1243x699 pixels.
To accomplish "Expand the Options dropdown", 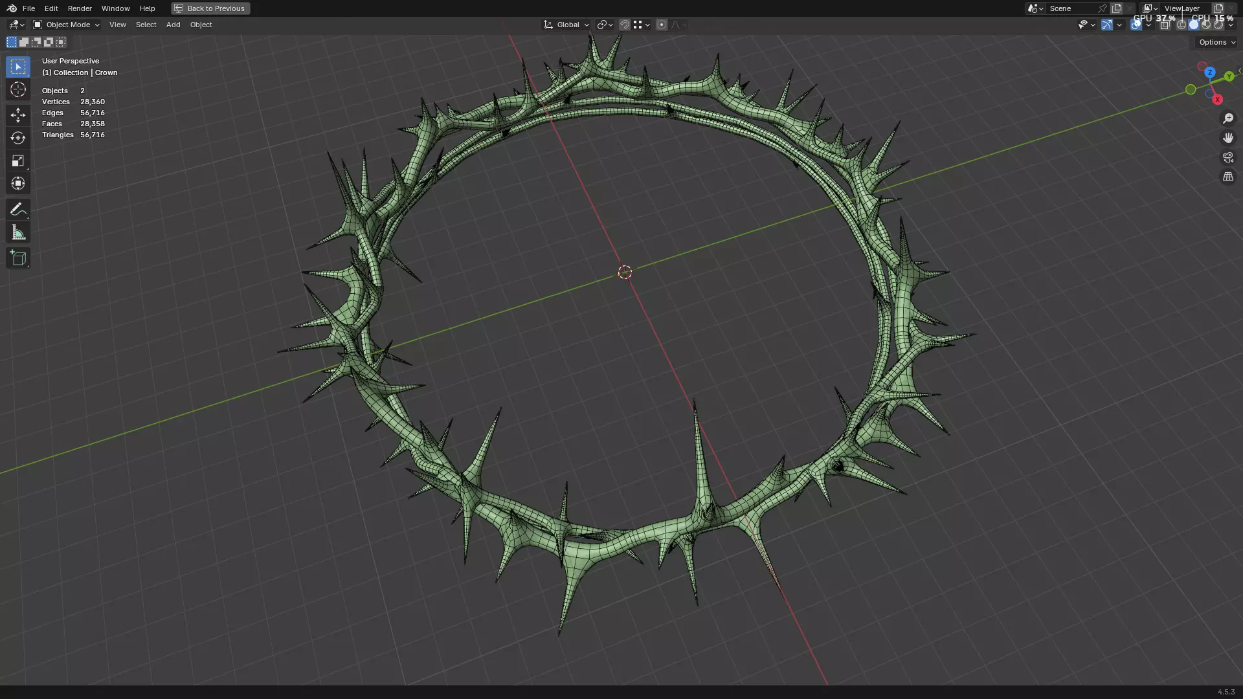I will [x=1216, y=42].
